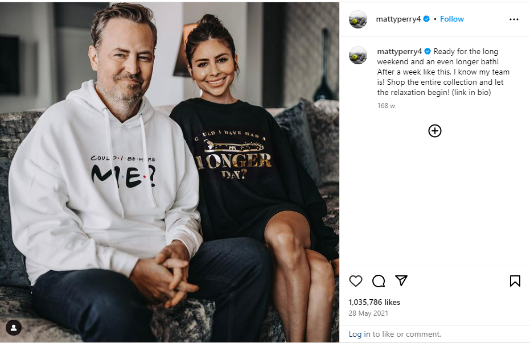
Task: Select the bookmark save icon on the right
Action: (x=515, y=281)
